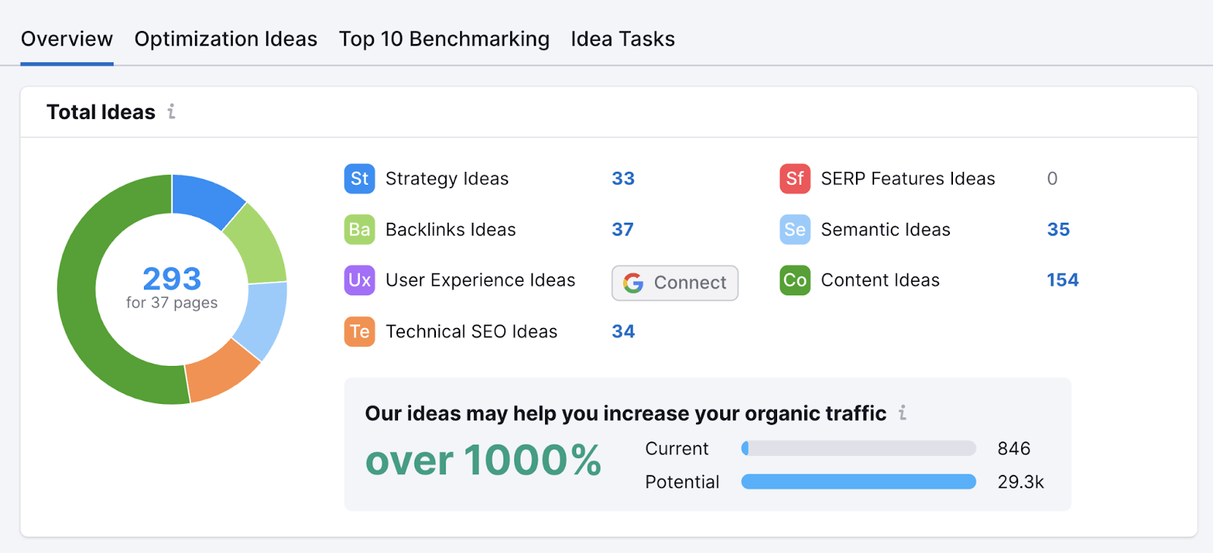1213x553 pixels.
Task: Click the Backlinks Ideas 'Ba' icon
Action: 359,230
